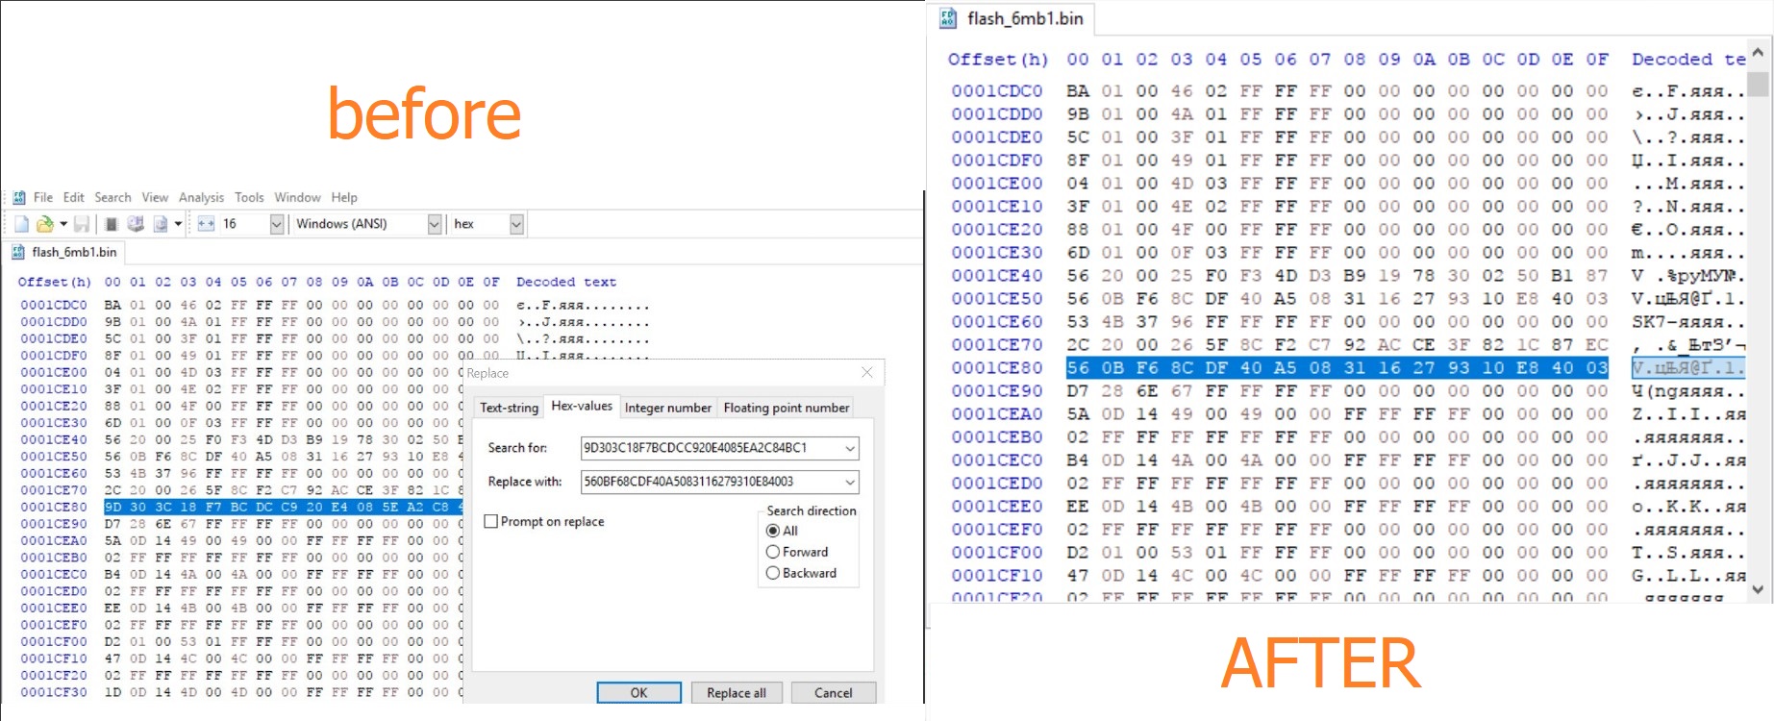Click the Cancel button in Replace dialog
Screen dimensions: 1774x721
(833, 692)
